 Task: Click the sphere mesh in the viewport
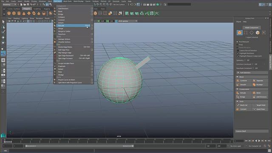120,80
